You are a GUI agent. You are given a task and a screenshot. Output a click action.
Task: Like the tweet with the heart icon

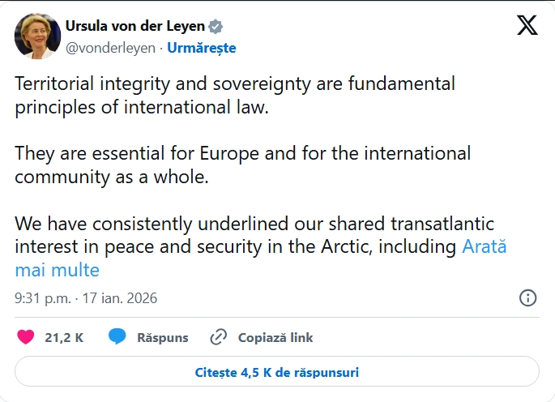26,337
